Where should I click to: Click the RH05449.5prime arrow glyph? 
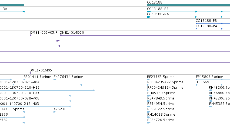pos(149,96)
